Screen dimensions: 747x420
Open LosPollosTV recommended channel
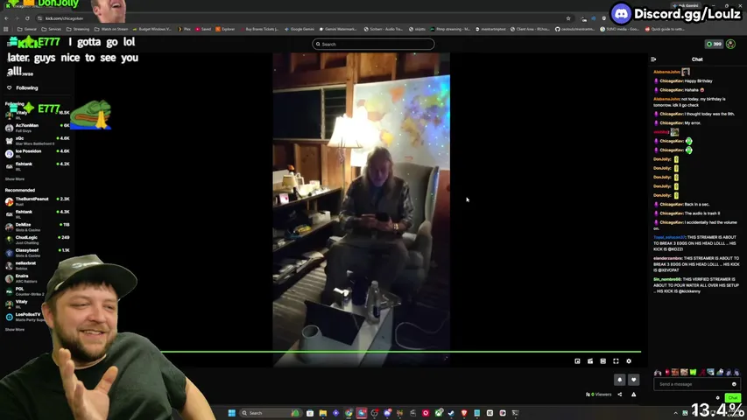click(24, 317)
